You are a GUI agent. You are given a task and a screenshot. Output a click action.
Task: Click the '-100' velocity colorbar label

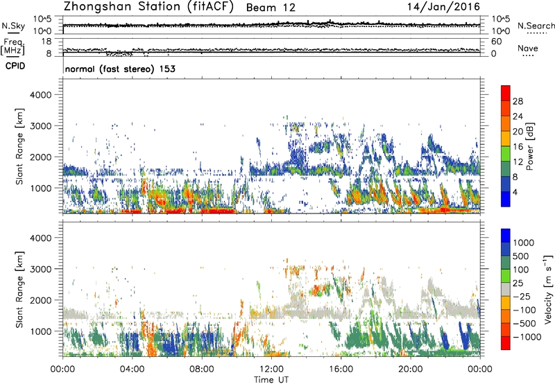click(x=524, y=310)
